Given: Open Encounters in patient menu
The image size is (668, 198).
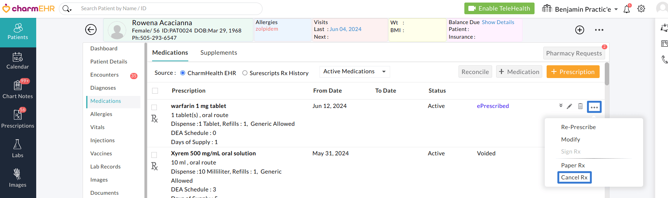Looking at the screenshot, I should (105, 75).
